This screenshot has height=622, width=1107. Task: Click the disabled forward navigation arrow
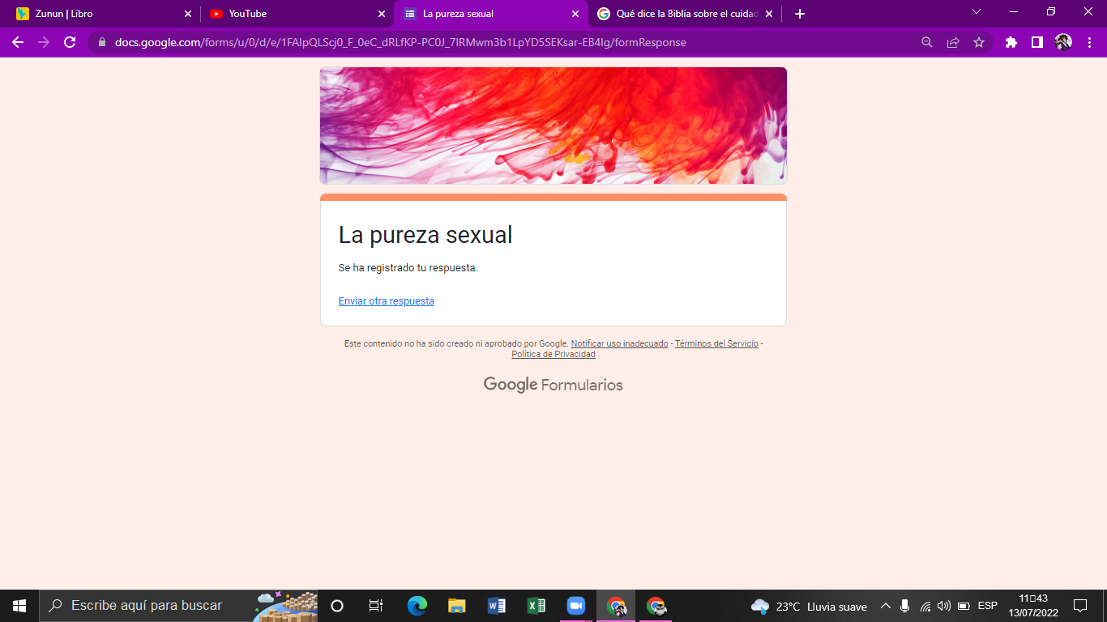click(44, 42)
